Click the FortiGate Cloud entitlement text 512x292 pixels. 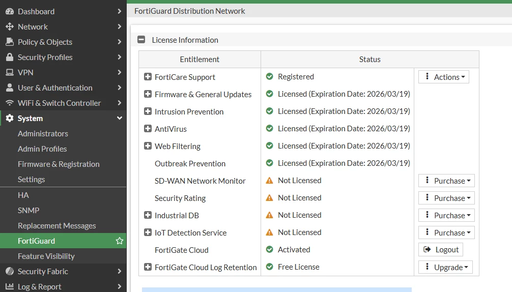pos(182,250)
